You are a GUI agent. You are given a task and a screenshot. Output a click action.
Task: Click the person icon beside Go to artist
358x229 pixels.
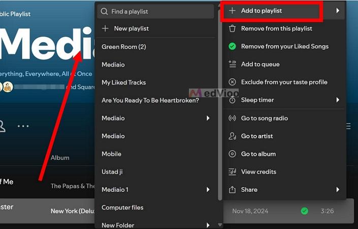coord(232,136)
